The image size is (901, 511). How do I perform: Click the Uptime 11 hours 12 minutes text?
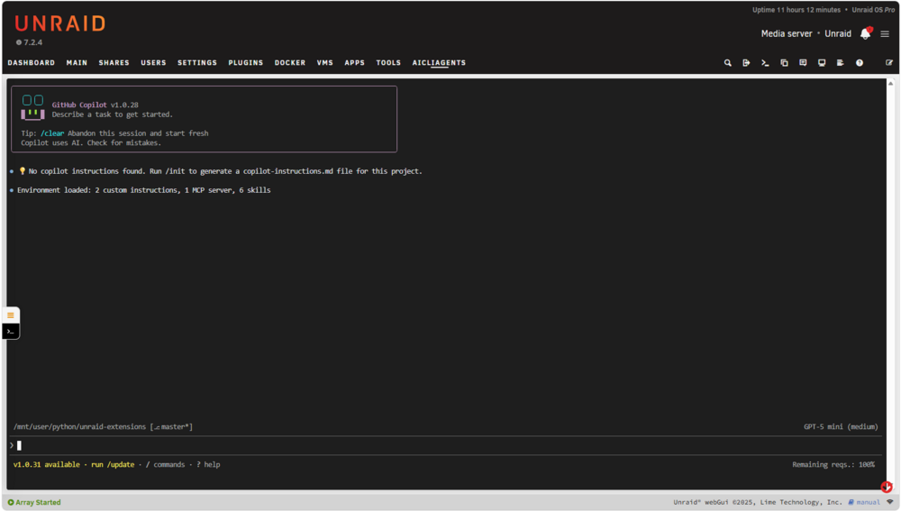796,10
